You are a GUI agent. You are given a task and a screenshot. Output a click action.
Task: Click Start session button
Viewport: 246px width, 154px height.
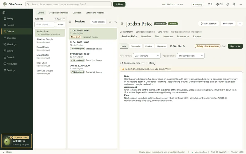208,24
